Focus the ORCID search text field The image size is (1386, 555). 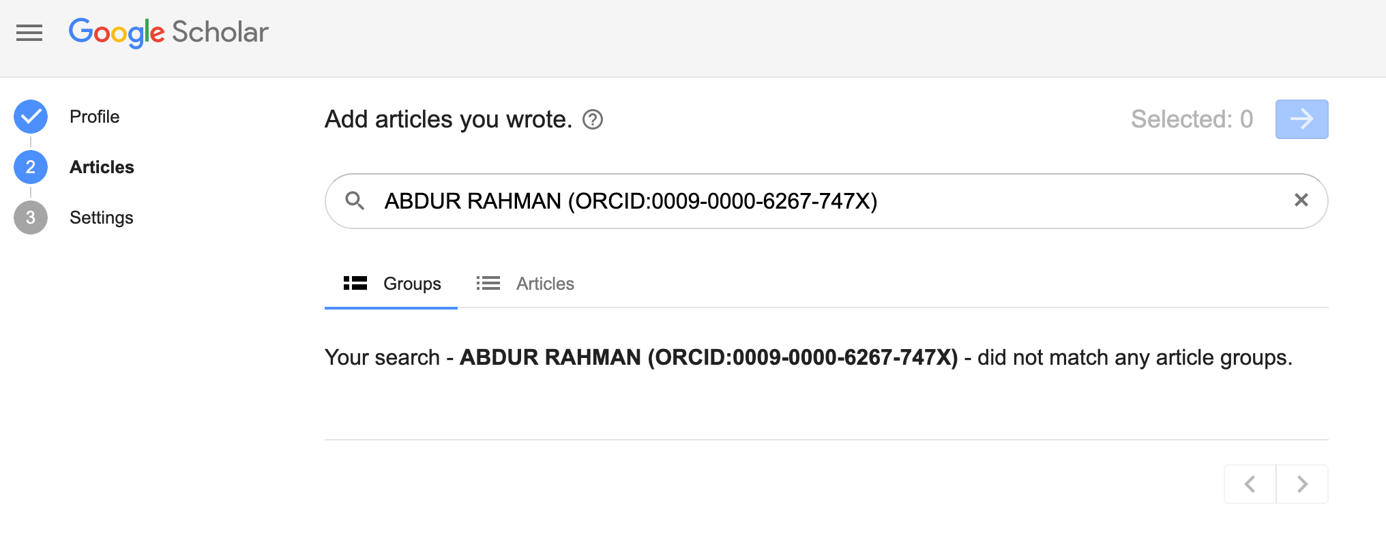click(750, 201)
